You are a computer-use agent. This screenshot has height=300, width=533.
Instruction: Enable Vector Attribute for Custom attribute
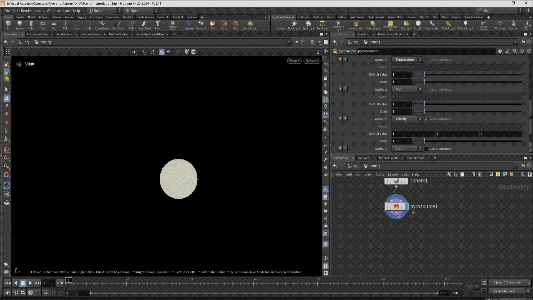tap(426, 149)
